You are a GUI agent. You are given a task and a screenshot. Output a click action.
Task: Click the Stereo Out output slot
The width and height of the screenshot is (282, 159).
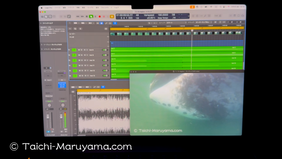(49, 96)
